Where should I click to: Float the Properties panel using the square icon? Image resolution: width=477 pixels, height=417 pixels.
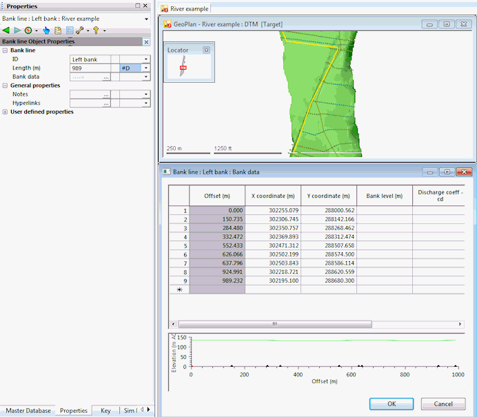137,6
